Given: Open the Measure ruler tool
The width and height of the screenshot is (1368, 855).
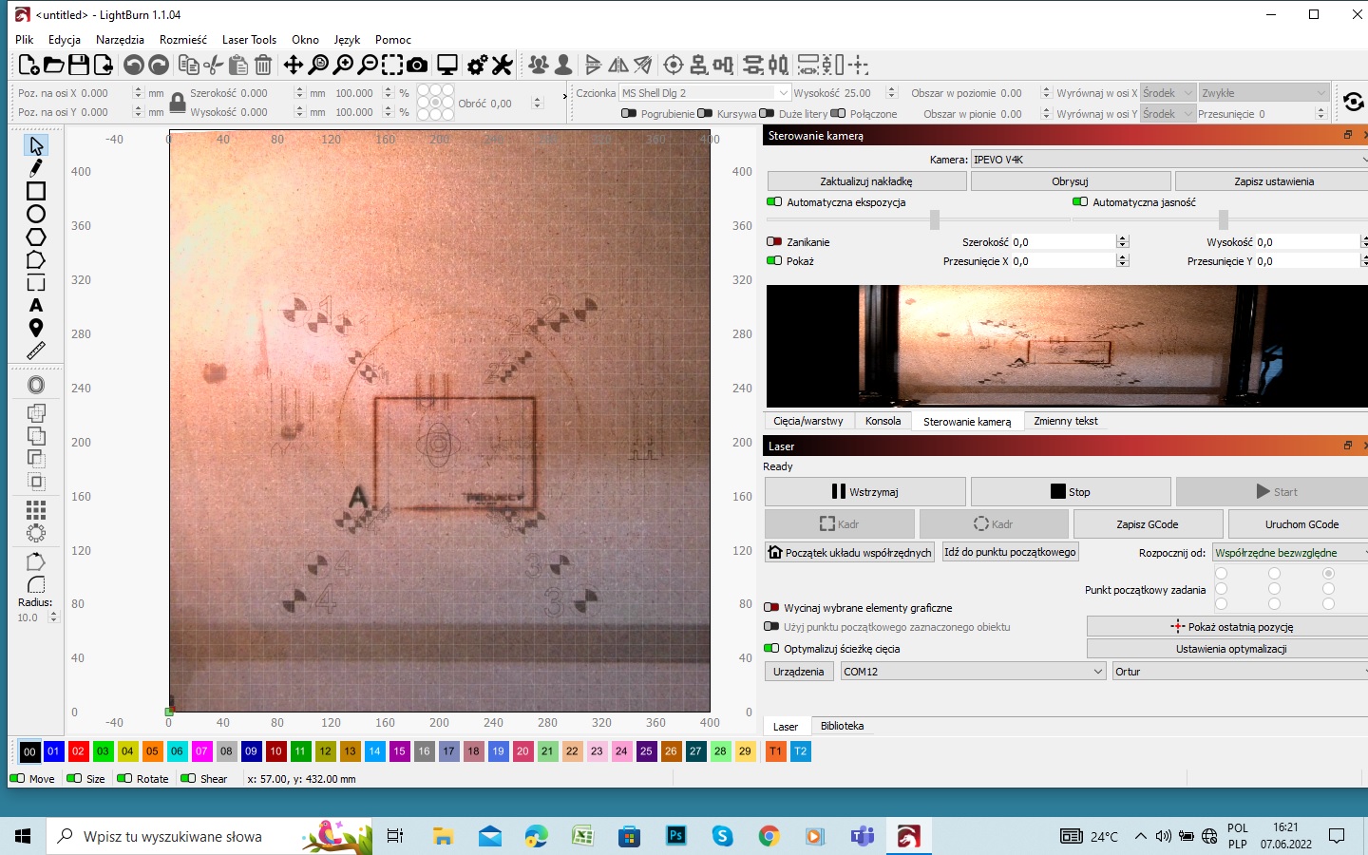Looking at the screenshot, I should point(36,351).
